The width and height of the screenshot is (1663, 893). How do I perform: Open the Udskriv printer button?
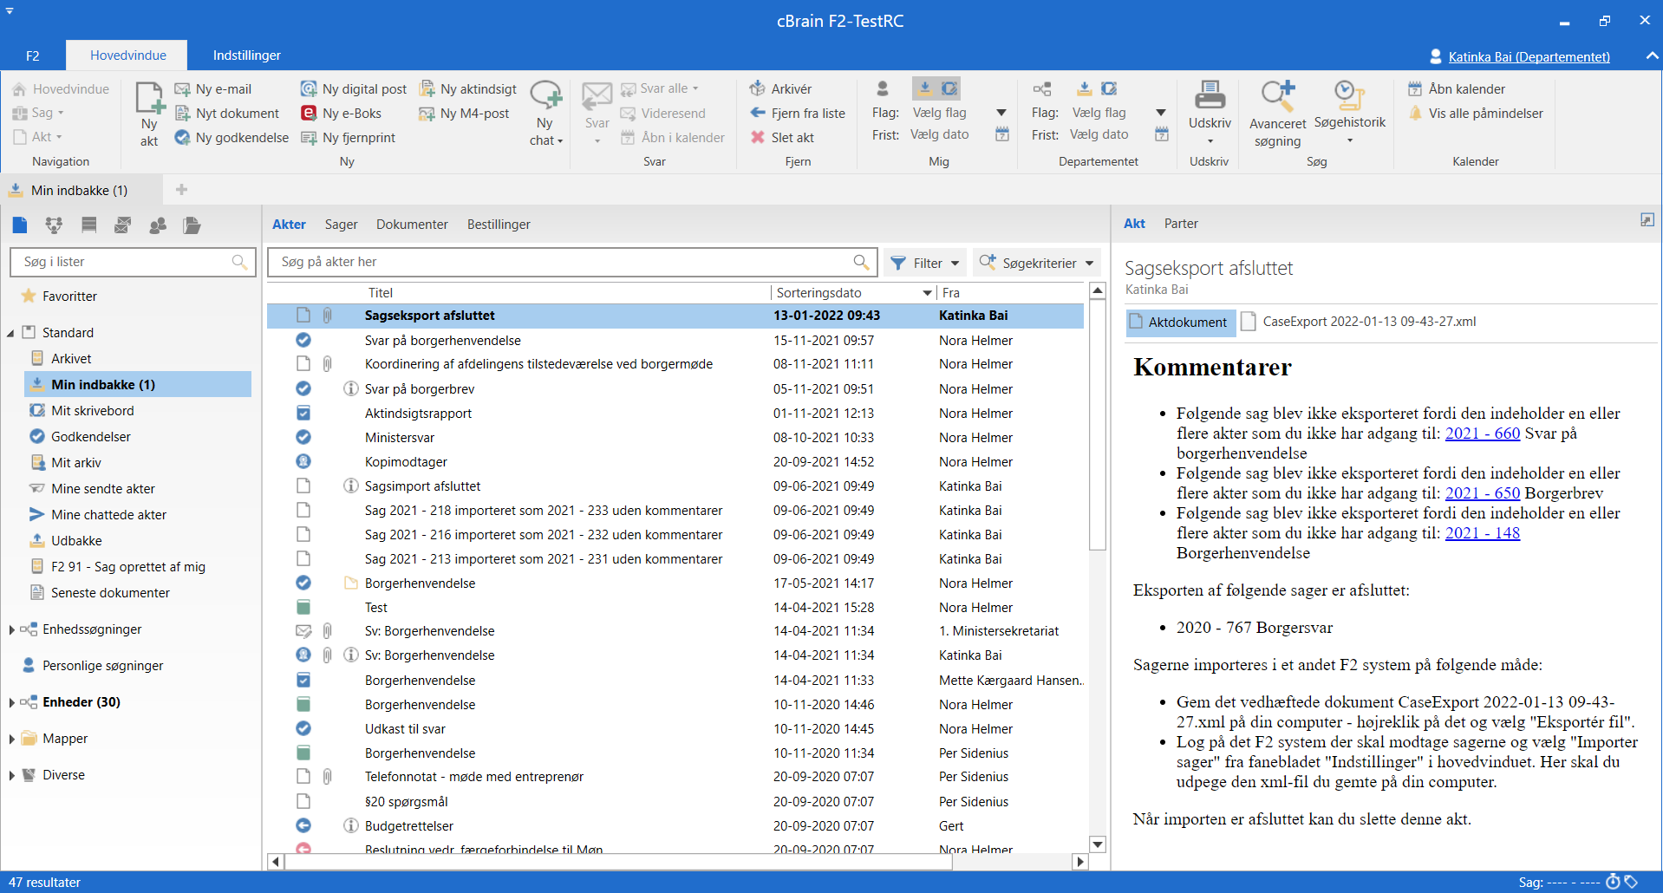click(1210, 113)
